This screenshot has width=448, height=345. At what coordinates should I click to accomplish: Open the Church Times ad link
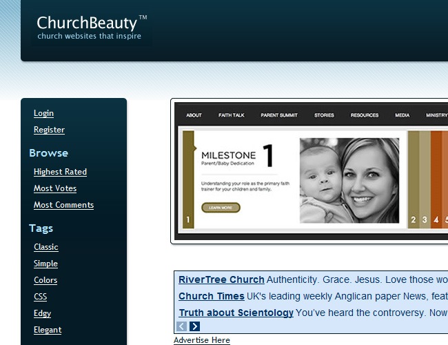pos(211,296)
